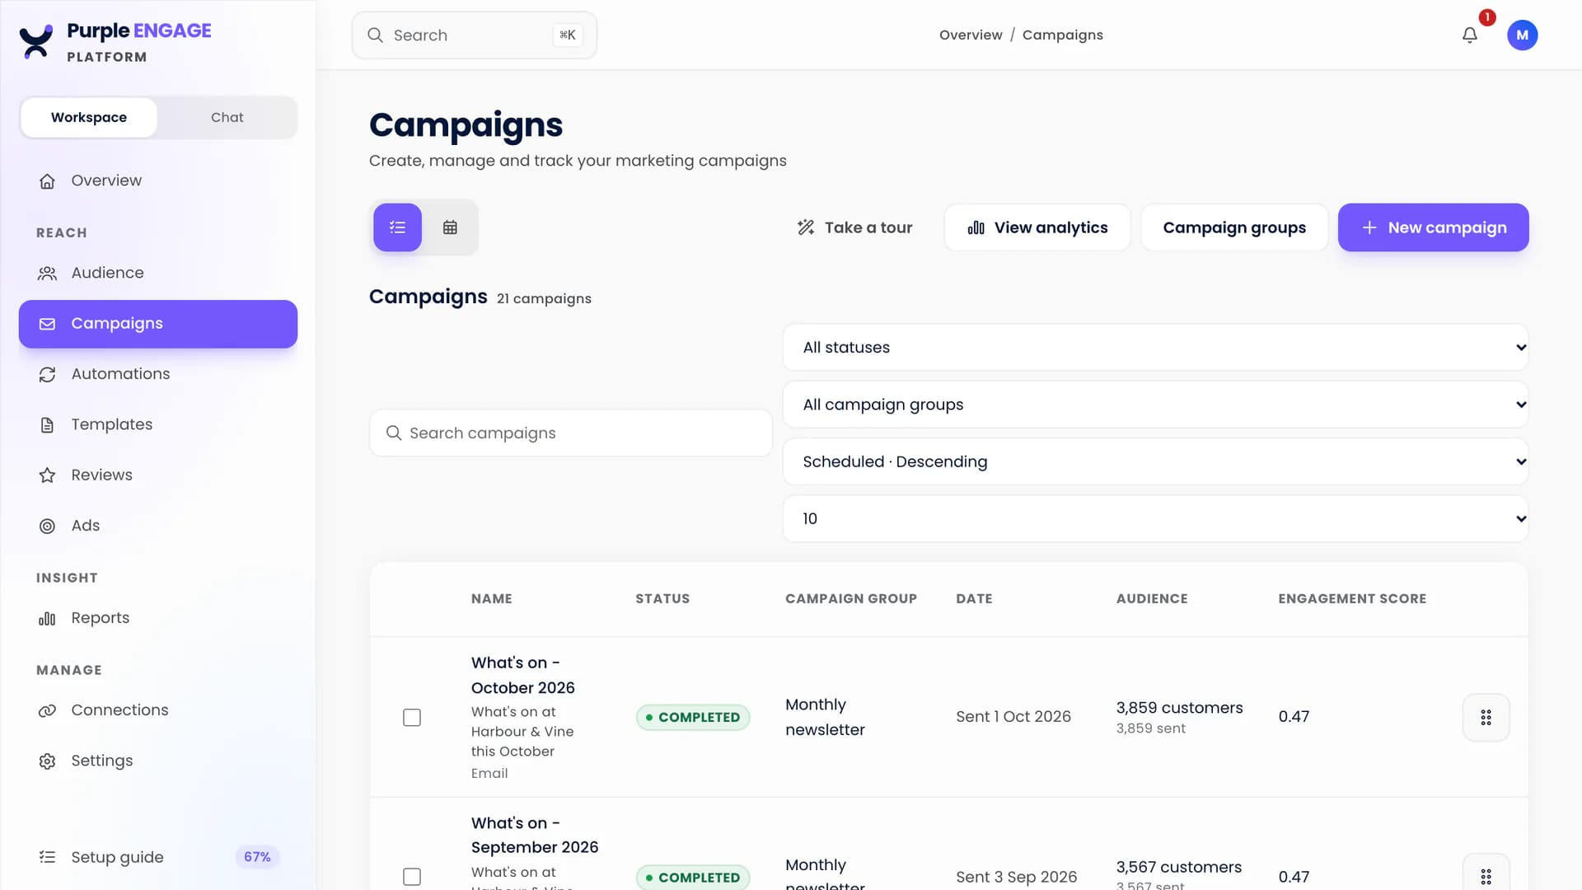This screenshot has height=890, width=1582.
Task: Open the Setup guide link
Action: point(158,857)
